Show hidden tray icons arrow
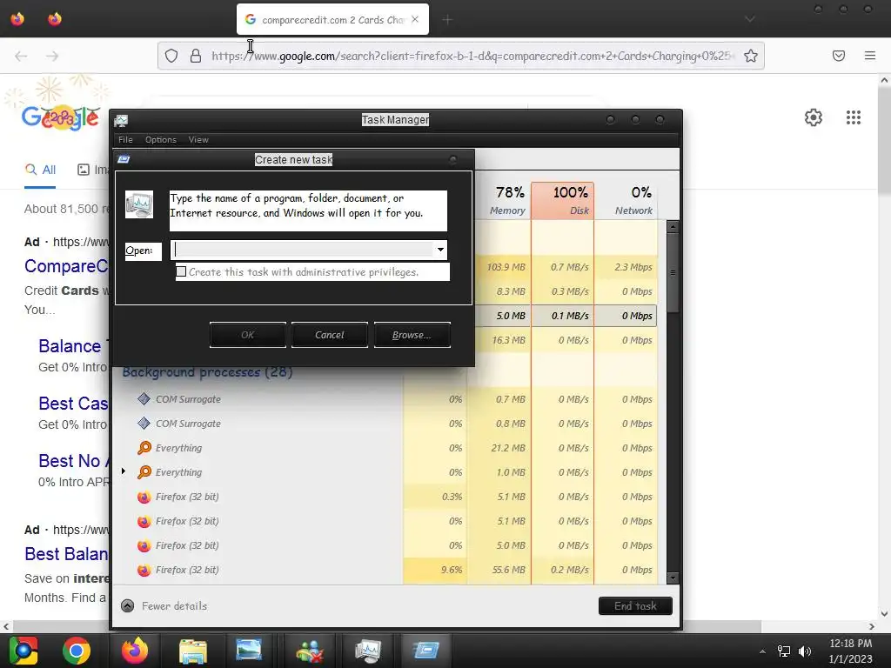Image resolution: width=891 pixels, height=668 pixels. click(762, 651)
